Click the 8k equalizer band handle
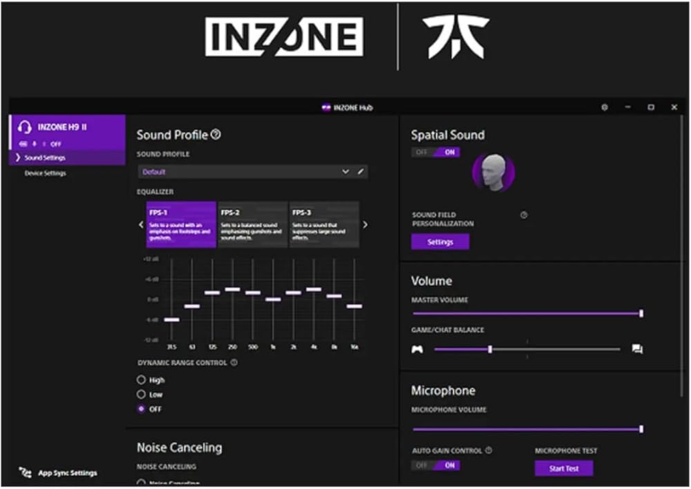Screen dimensions: 691x489 click(334, 296)
